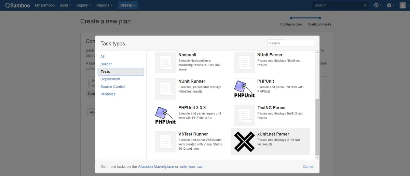Image resolution: width=410 pixels, height=176 pixels.
Task: Select the xUnit.net Parser X logo
Action: pos(244,141)
